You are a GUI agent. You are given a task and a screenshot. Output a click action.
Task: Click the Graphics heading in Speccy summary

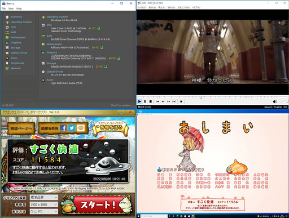(52, 52)
